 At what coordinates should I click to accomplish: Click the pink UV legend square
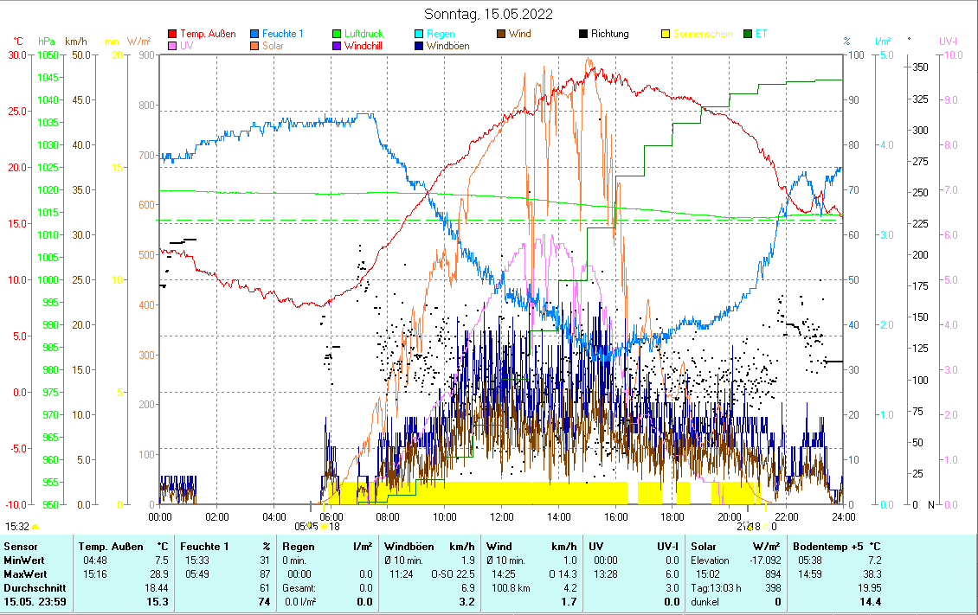[x=172, y=47]
